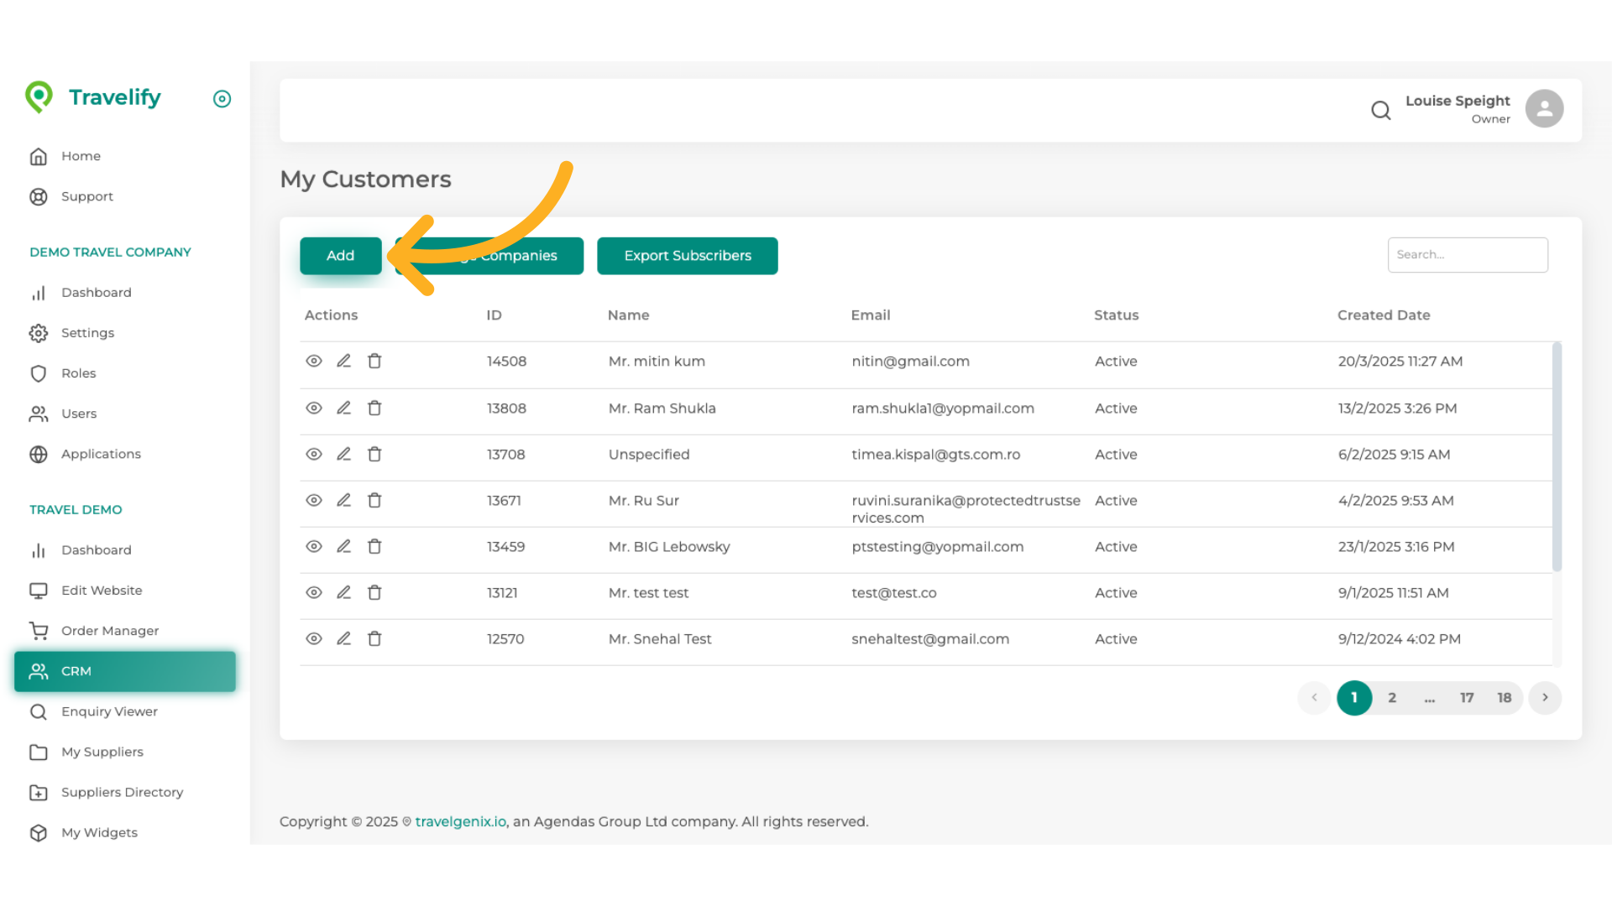Toggle sidebar collapse next to Travelify logo

(222, 98)
